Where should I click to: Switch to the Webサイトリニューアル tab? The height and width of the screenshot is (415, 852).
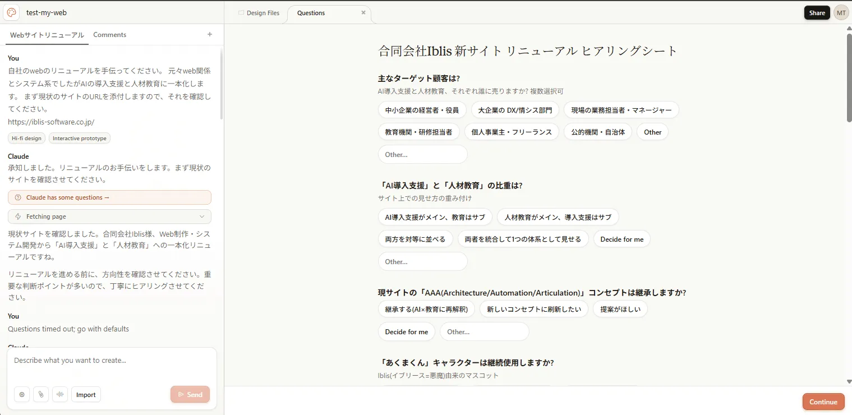pos(47,35)
